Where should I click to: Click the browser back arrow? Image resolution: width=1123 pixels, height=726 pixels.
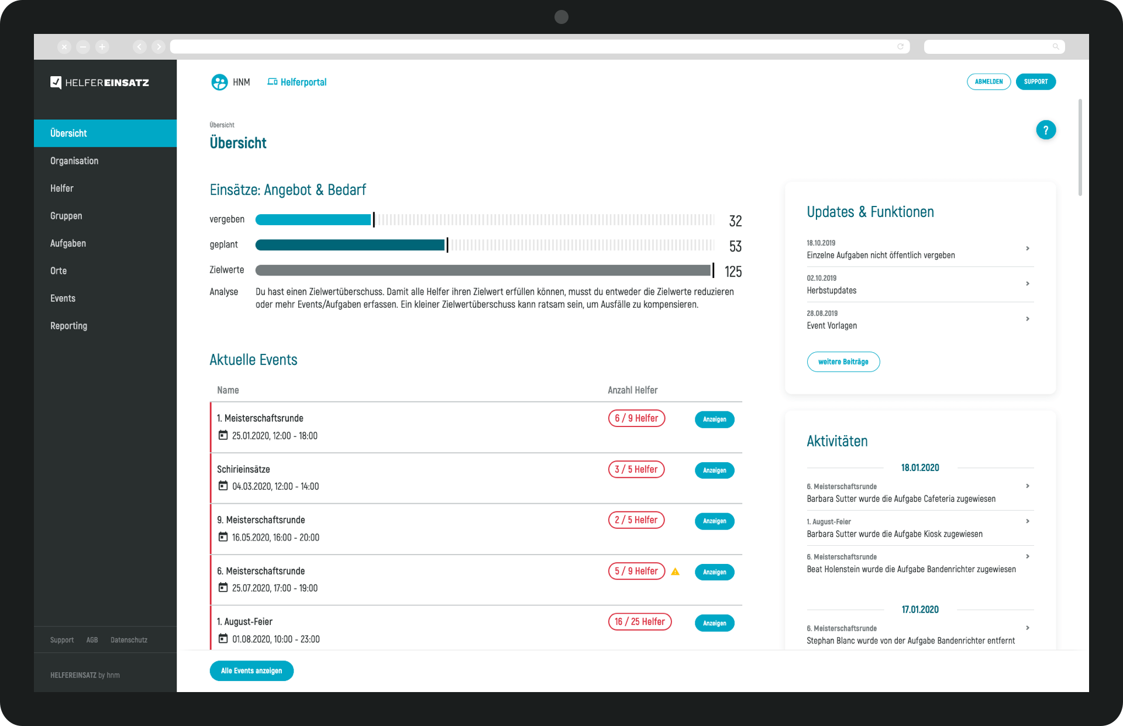139,47
